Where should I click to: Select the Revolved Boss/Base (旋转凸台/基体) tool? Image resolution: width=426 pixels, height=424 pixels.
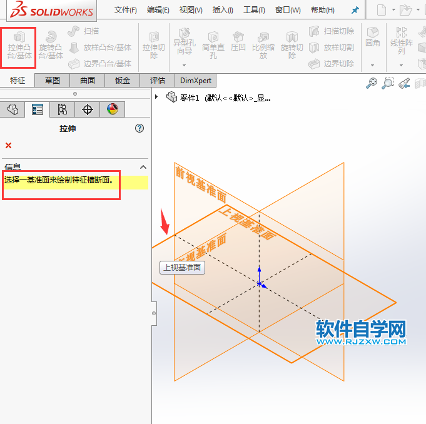click(x=51, y=47)
